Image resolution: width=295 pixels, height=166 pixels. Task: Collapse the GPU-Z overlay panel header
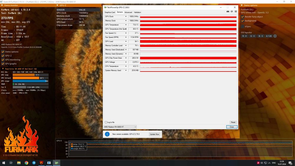[x=58, y=5]
